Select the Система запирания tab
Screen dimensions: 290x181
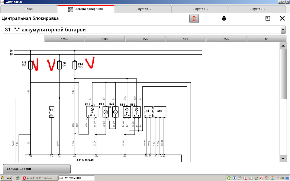(86, 9)
